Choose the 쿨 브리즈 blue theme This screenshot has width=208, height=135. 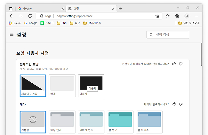149,122
